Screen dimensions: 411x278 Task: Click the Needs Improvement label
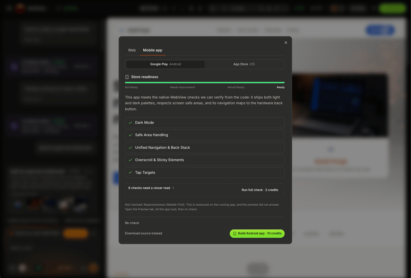(x=182, y=87)
